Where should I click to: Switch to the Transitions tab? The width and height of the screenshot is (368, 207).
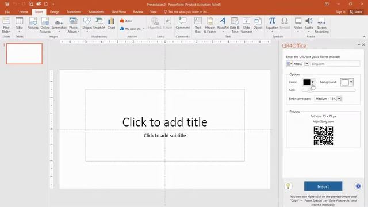tap(74, 12)
